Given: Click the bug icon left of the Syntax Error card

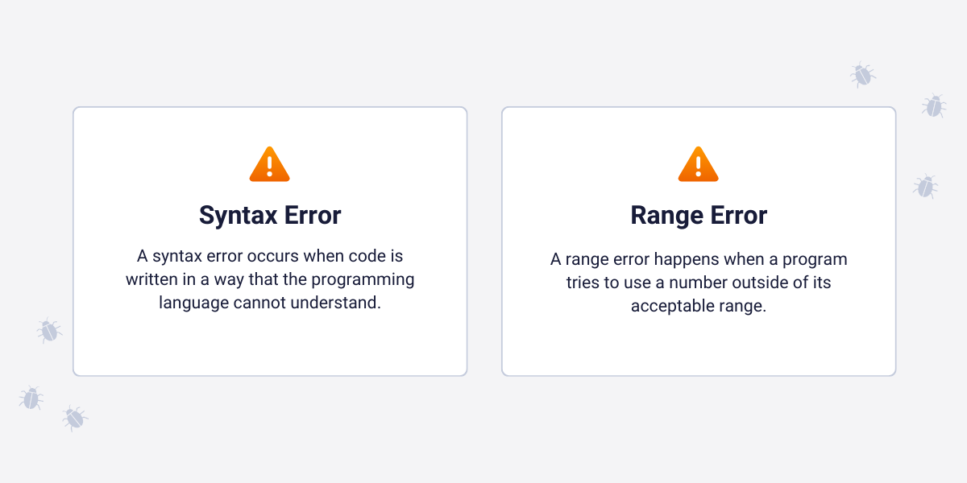Looking at the screenshot, I should (49, 330).
